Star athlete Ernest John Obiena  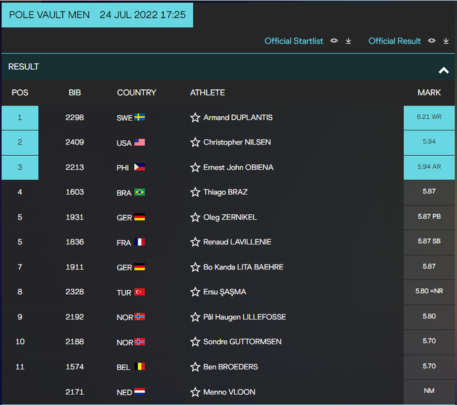(x=195, y=167)
